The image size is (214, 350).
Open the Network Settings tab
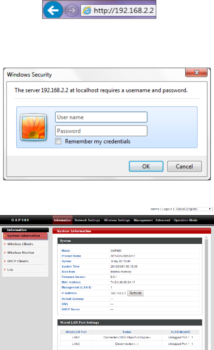pos(87,220)
